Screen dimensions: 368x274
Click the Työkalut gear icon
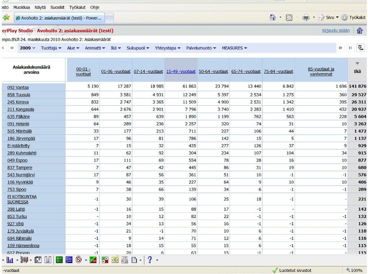[344, 18]
